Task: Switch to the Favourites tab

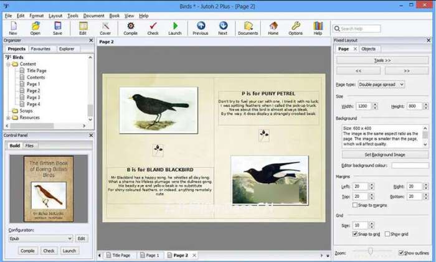Action: tap(40, 49)
